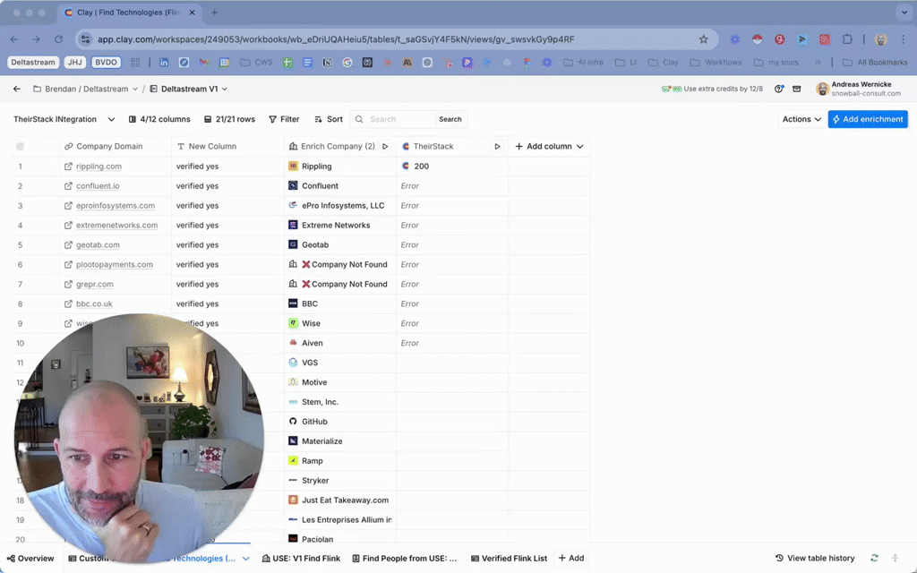917x573 pixels.
Task: Bookmark this page with the star icon
Action: tap(703, 39)
